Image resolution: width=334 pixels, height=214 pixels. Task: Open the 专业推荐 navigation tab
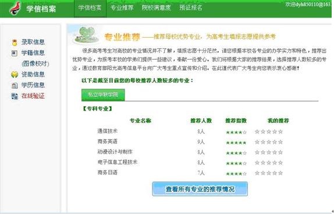point(122,8)
